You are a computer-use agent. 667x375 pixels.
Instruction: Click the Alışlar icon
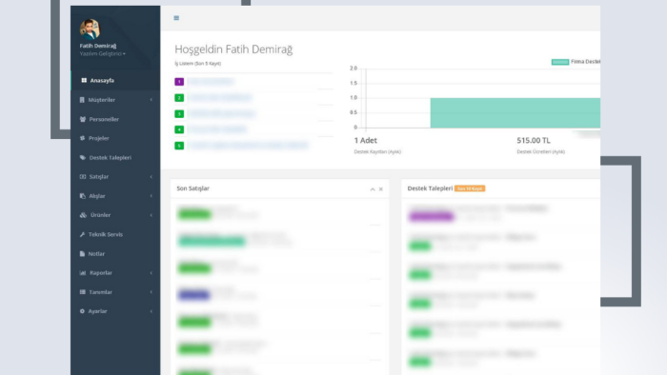tap(83, 196)
